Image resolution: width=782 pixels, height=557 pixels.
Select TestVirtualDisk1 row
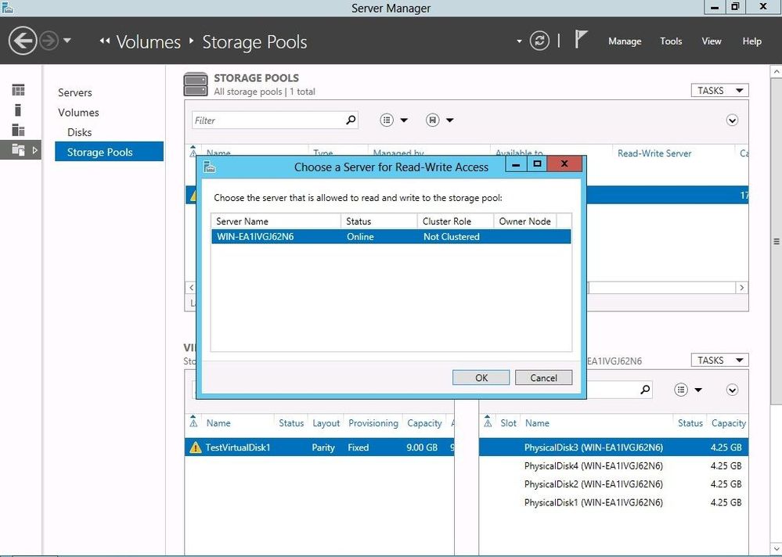[x=319, y=447]
